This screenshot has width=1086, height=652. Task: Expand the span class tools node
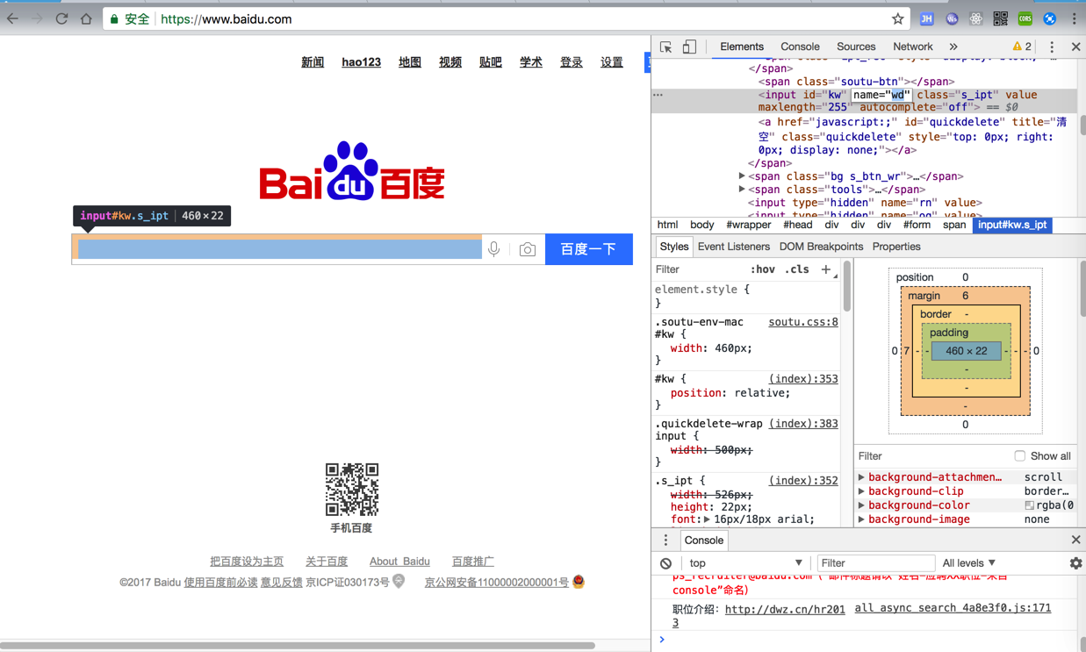click(x=743, y=190)
